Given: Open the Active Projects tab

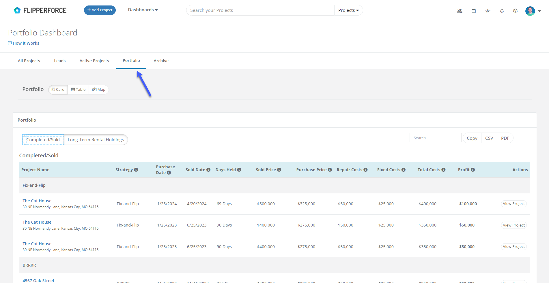Looking at the screenshot, I should tap(94, 61).
